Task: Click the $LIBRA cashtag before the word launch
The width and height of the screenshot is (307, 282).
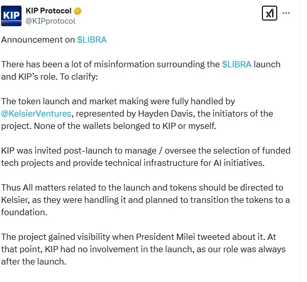Action: click(x=236, y=64)
